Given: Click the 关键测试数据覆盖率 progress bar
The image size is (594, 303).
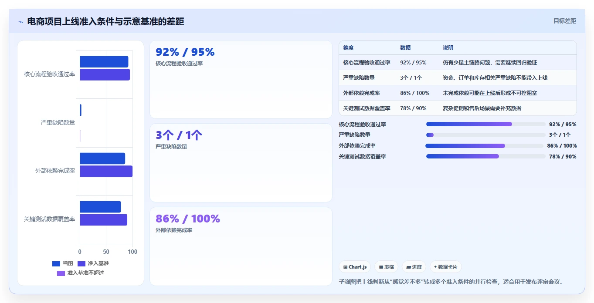Looking at the screenshot, I should [485, 156].
